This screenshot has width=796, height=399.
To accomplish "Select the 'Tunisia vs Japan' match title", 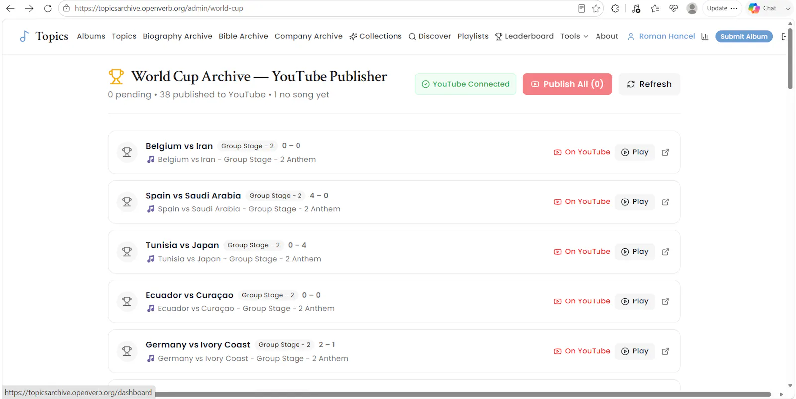I will pyautogui.click(x=182, y=245).
